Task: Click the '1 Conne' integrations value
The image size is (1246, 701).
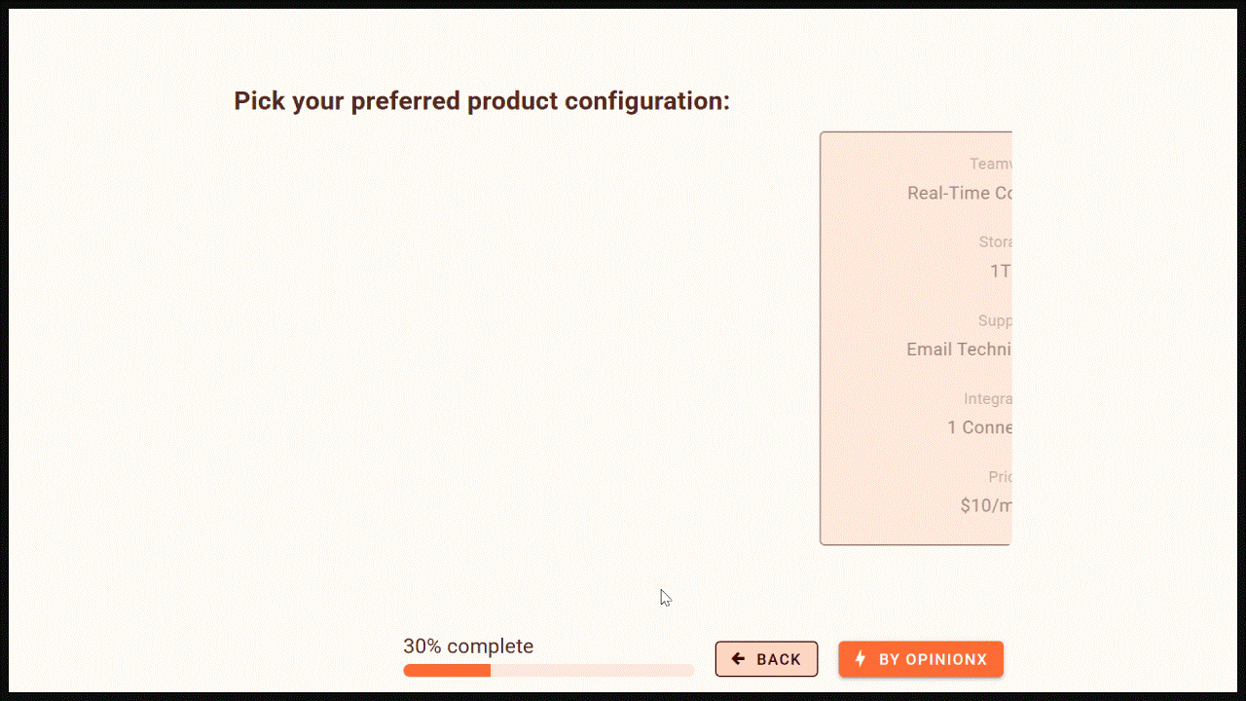Action: click(979, 427)
